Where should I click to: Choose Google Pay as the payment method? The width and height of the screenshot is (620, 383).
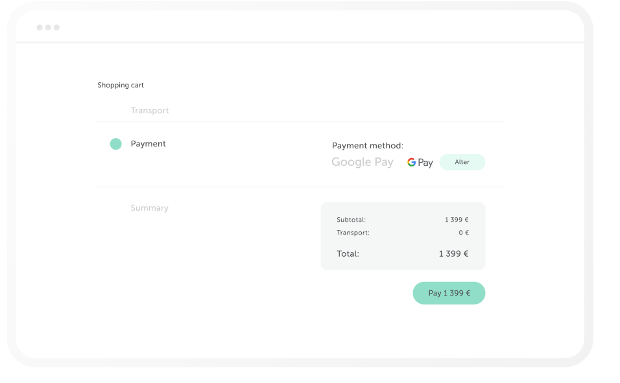point(363,162)
